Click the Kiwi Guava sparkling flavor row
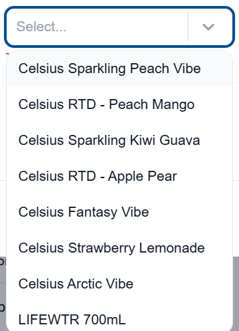This screenshot has width=239, height=331. point(119,140)
